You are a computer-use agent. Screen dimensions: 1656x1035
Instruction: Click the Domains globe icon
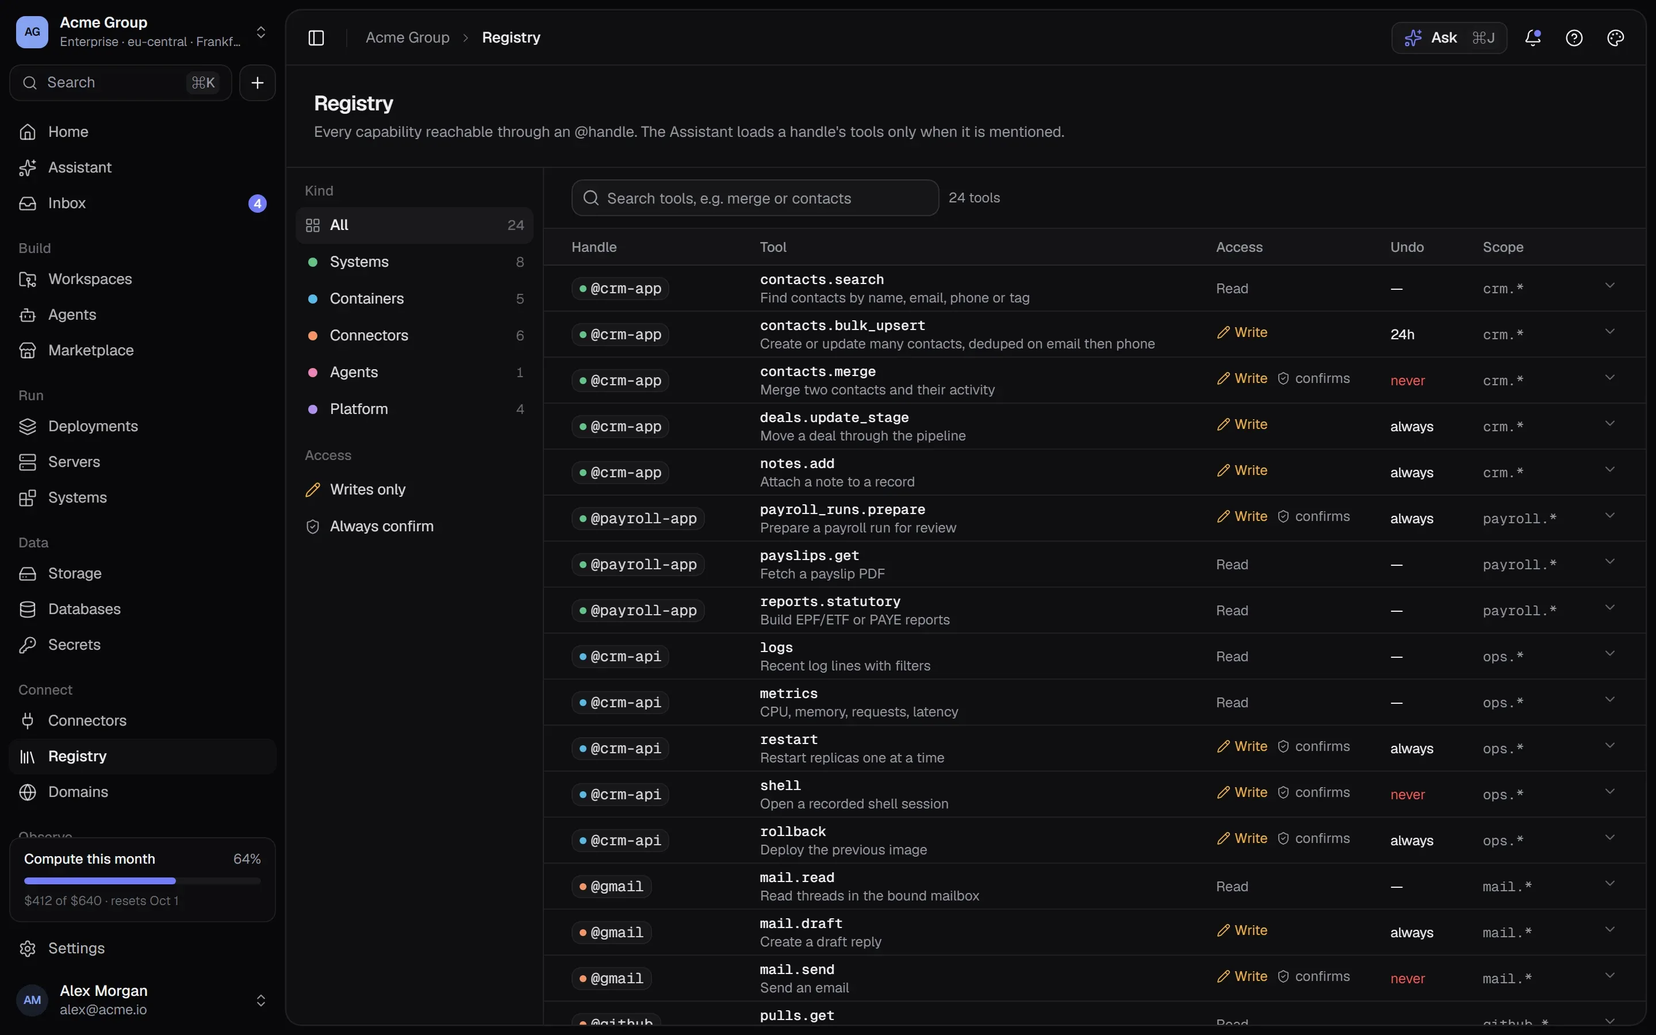pos(28,792)
